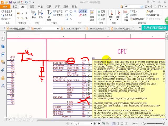Viewport: 168px width, 126px height.
Task: Select the Callout (注释框) tool
Action: pyautogui.click(x=58, y=11)
